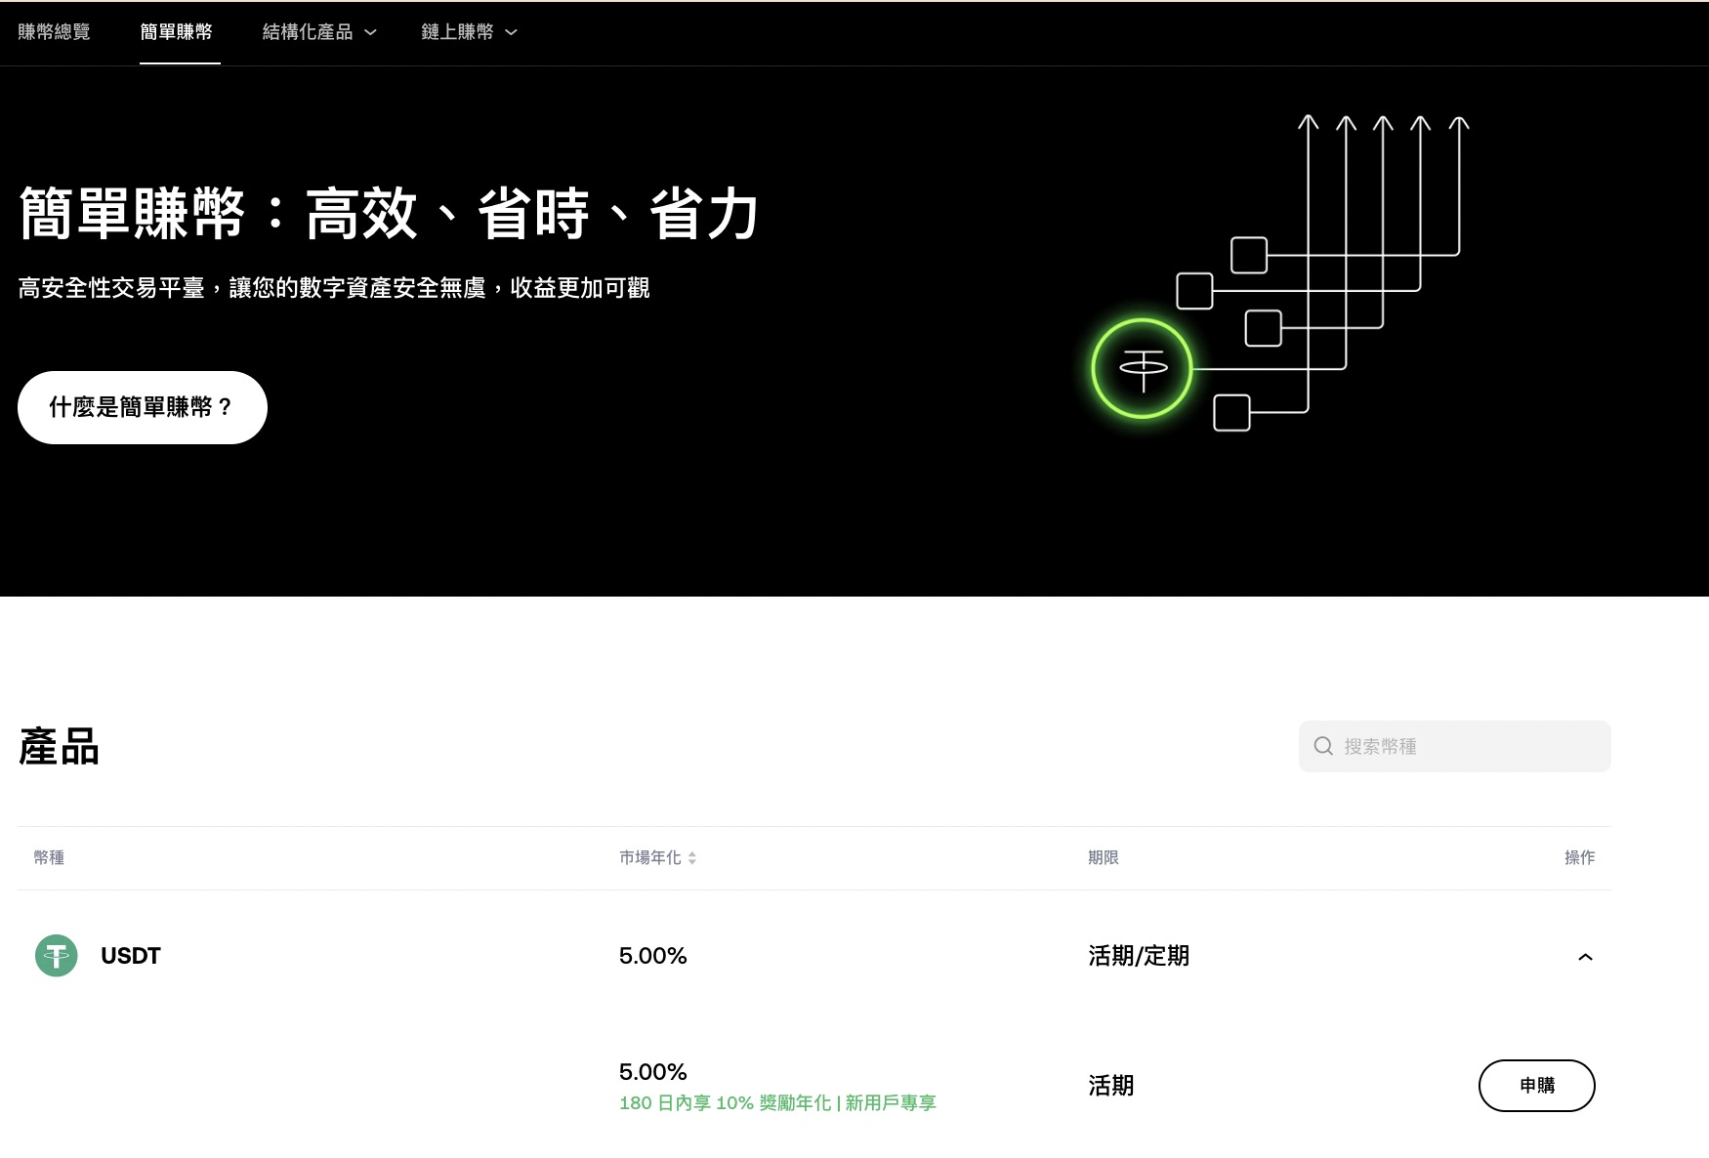Click the magnifier icon in the search box

pos(1323,745)
